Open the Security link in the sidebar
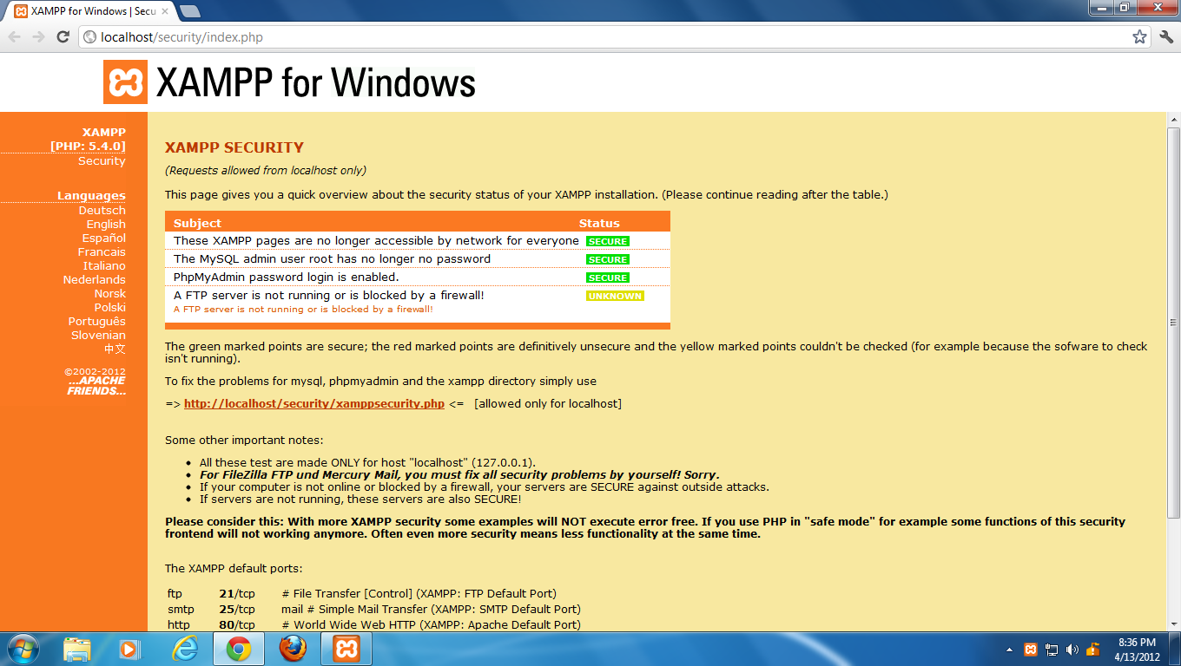 point(102,161)
